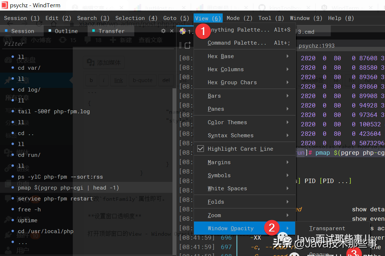Open the Bars submenu
385x256 pixels.
coord(245,96)
